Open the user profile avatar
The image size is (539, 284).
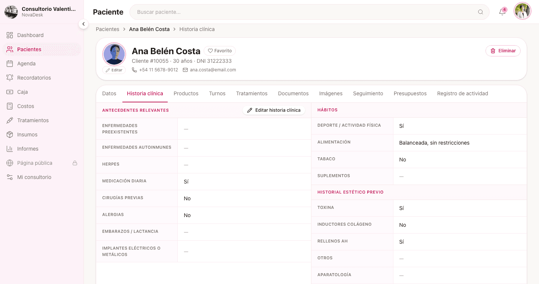point(523,12)
